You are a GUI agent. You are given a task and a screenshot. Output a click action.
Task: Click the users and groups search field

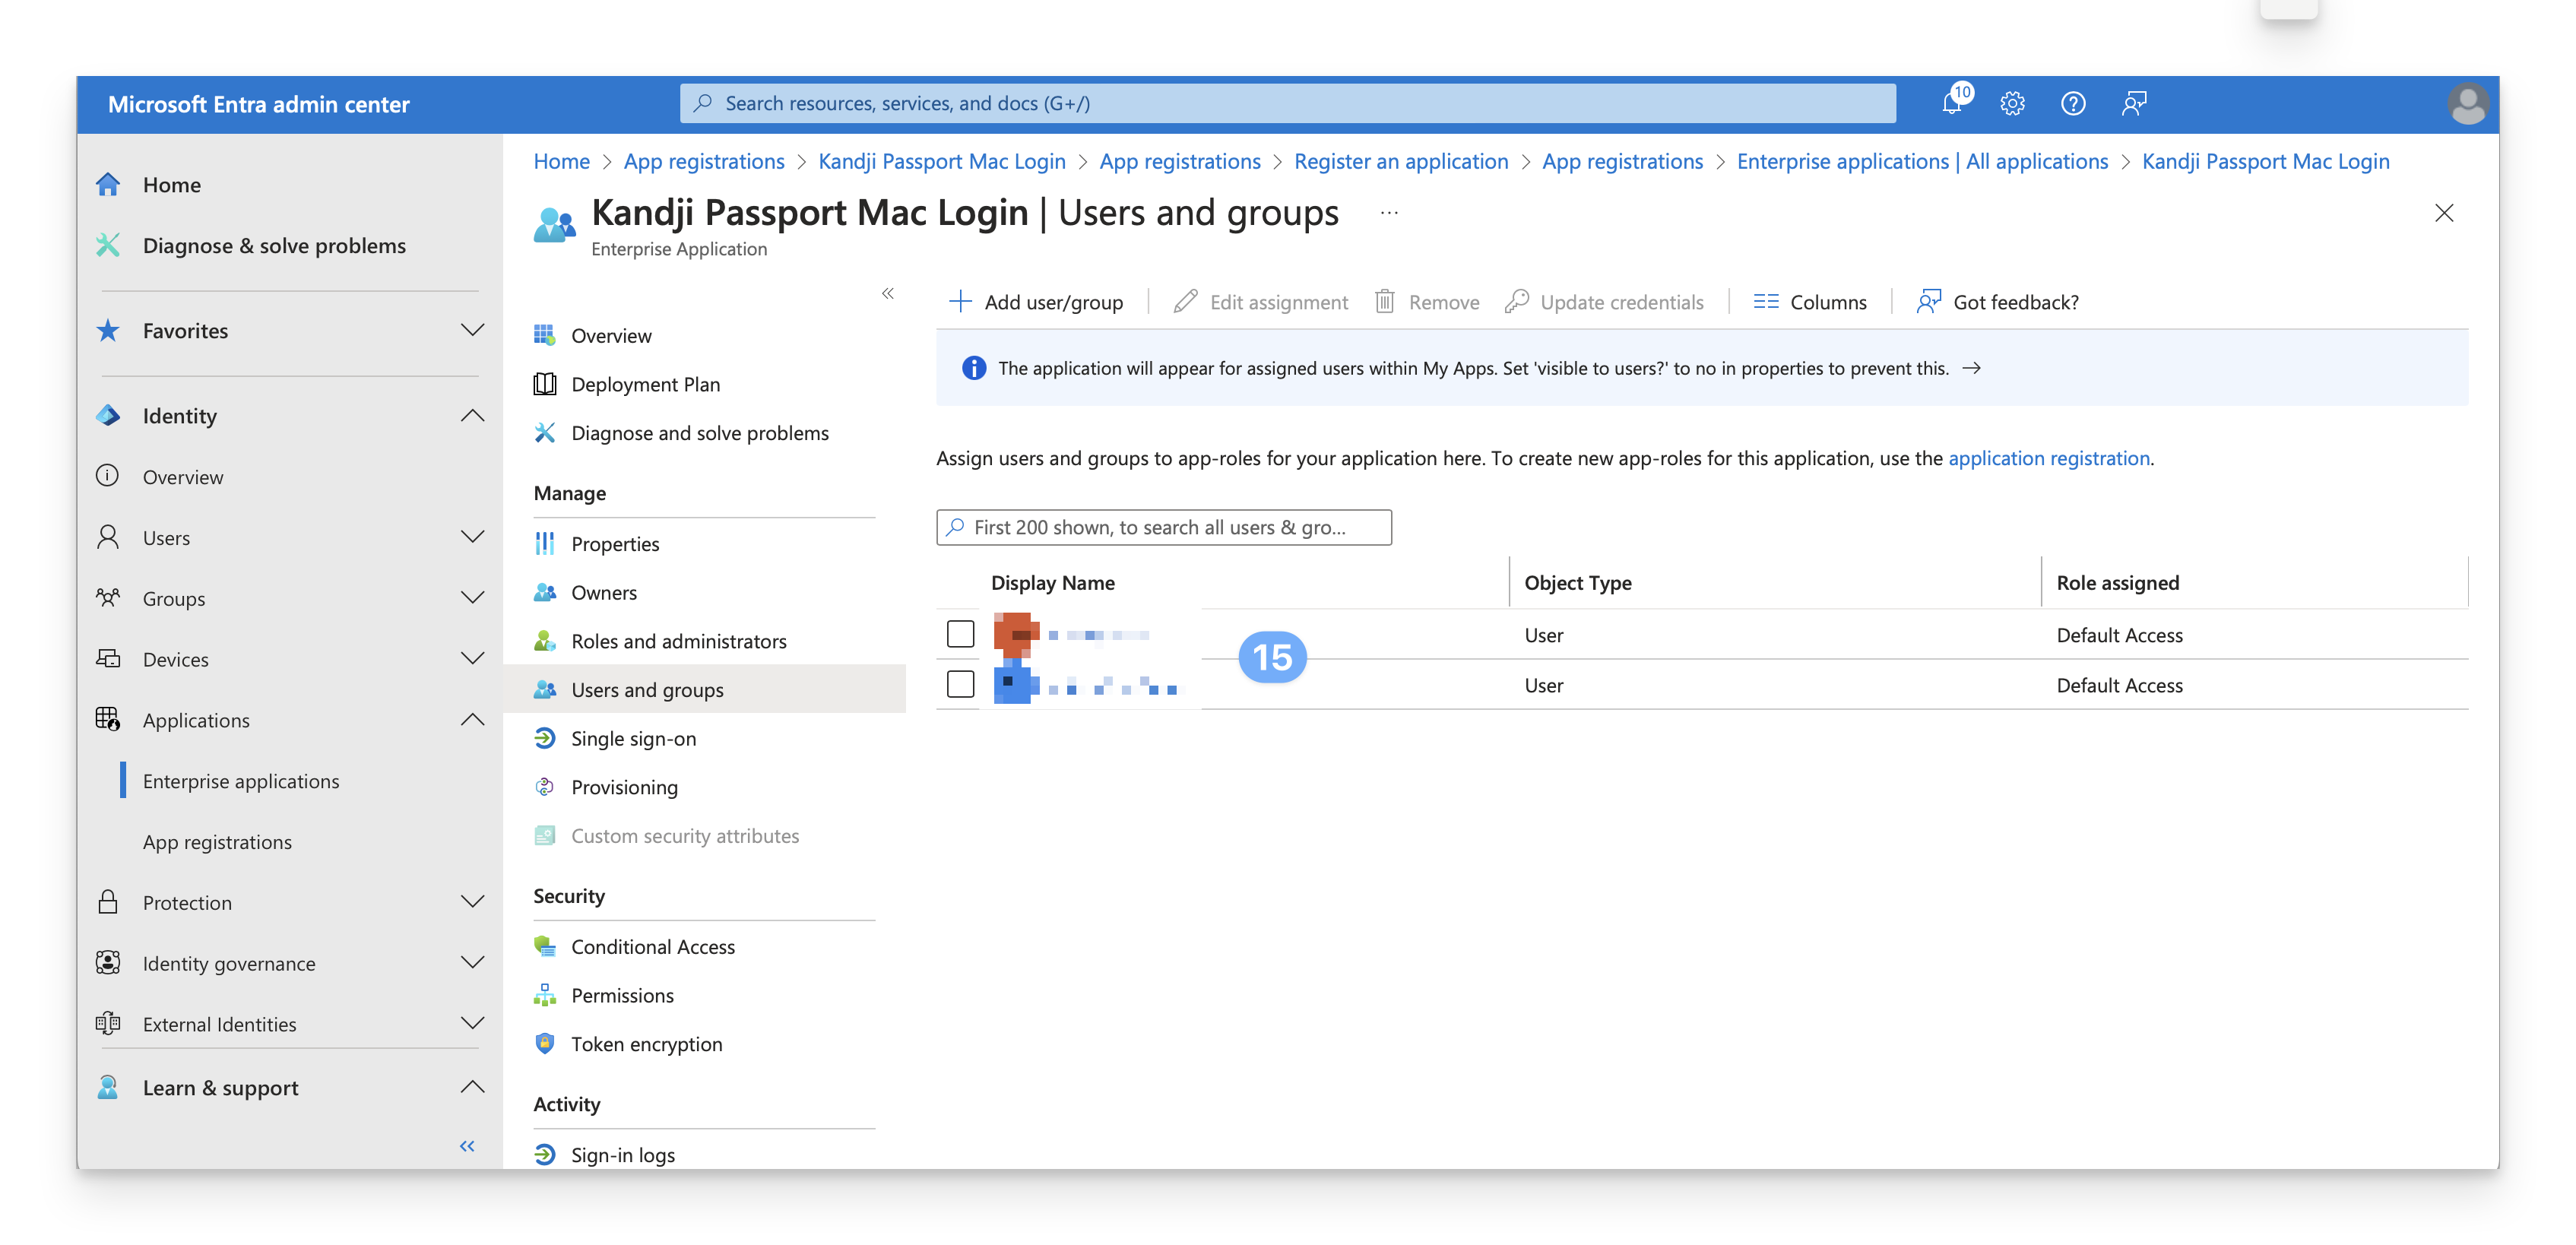(1165, 527)
